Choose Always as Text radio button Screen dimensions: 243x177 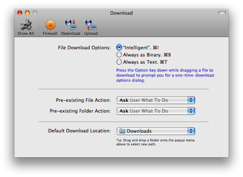(x=119, y=62)
